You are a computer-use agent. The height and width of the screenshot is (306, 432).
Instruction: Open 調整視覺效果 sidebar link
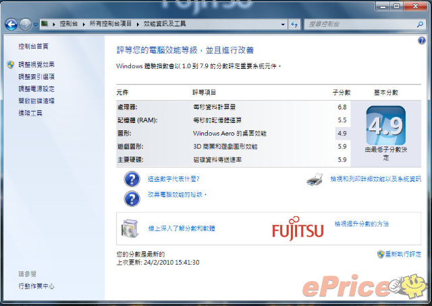[x=36, y=64]
